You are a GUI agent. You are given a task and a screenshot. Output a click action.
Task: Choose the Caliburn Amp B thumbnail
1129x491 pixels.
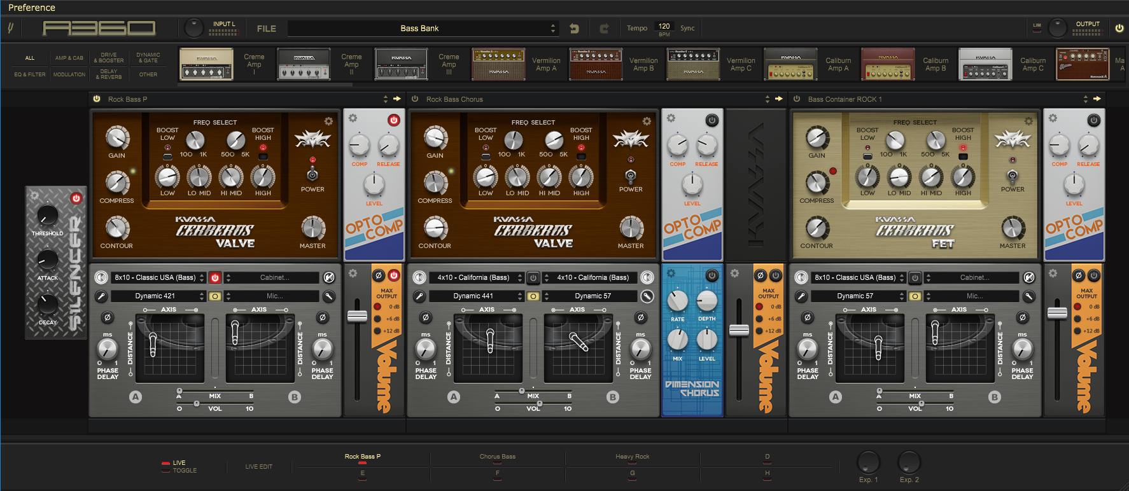[x=888, y=64]
